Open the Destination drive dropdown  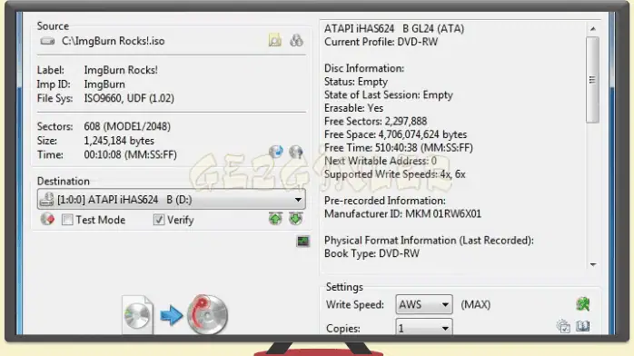point(172,199)
